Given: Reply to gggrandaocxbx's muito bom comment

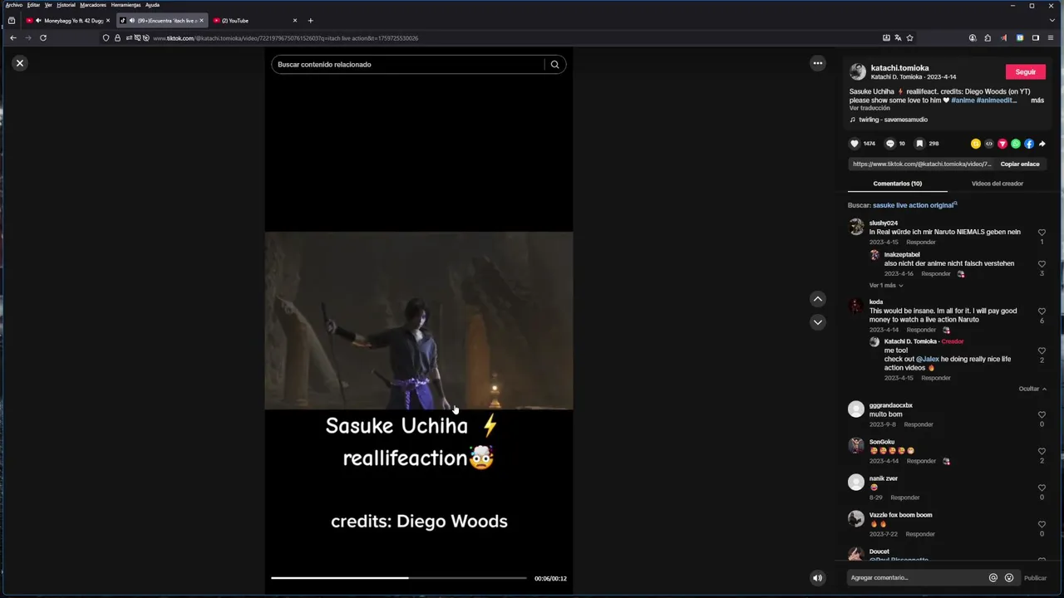Looking at the screenshot, I should pyautogui.click(x=919, y=424).
